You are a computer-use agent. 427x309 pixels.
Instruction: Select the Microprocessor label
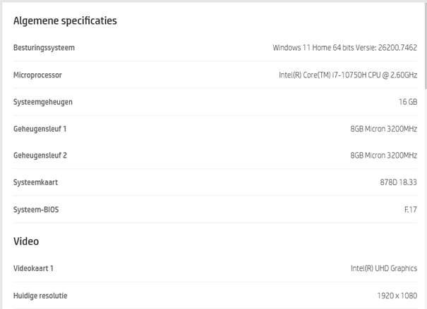37,75
